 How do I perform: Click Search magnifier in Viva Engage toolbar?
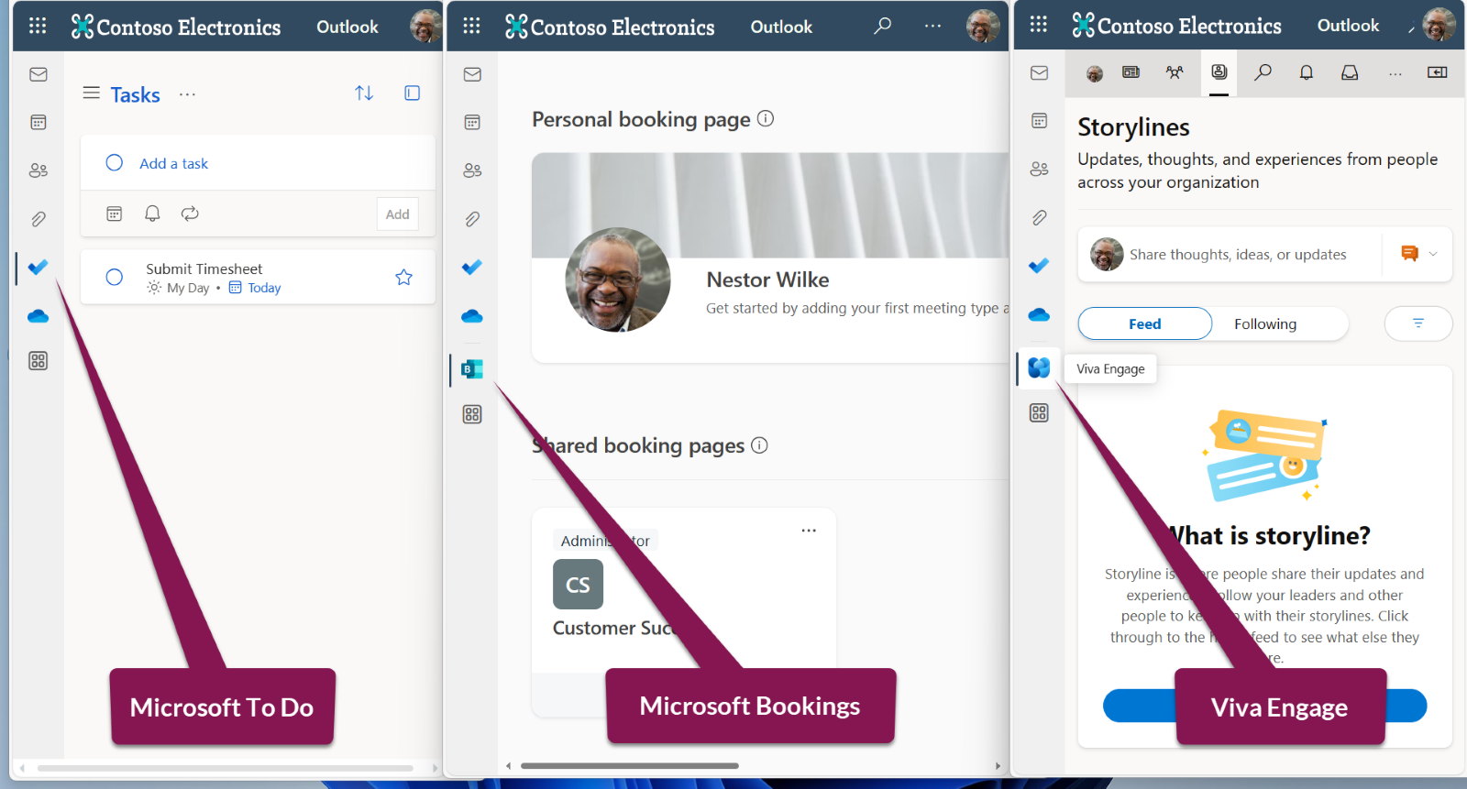(1263, 71)
